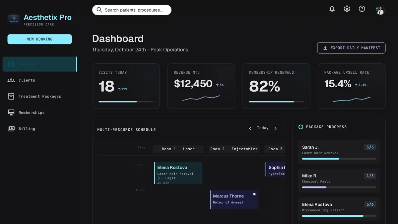Click the Package Progress ring icon
398x224 pixels.
click(301, 127)
